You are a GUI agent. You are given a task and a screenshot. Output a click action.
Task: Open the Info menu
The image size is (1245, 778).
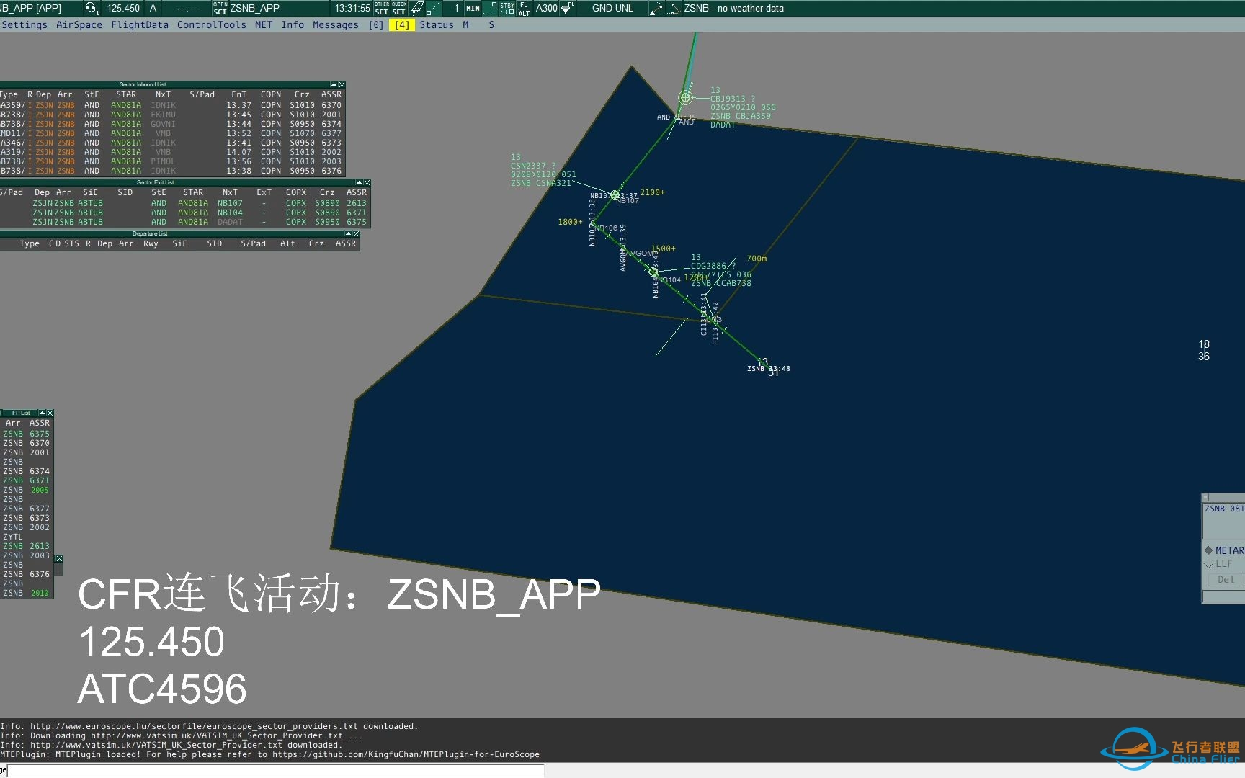pyautogui.click(x=293, y=24)
